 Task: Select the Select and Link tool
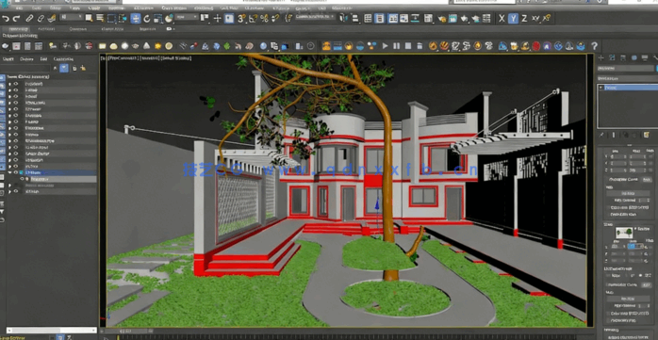pos(29,19)
